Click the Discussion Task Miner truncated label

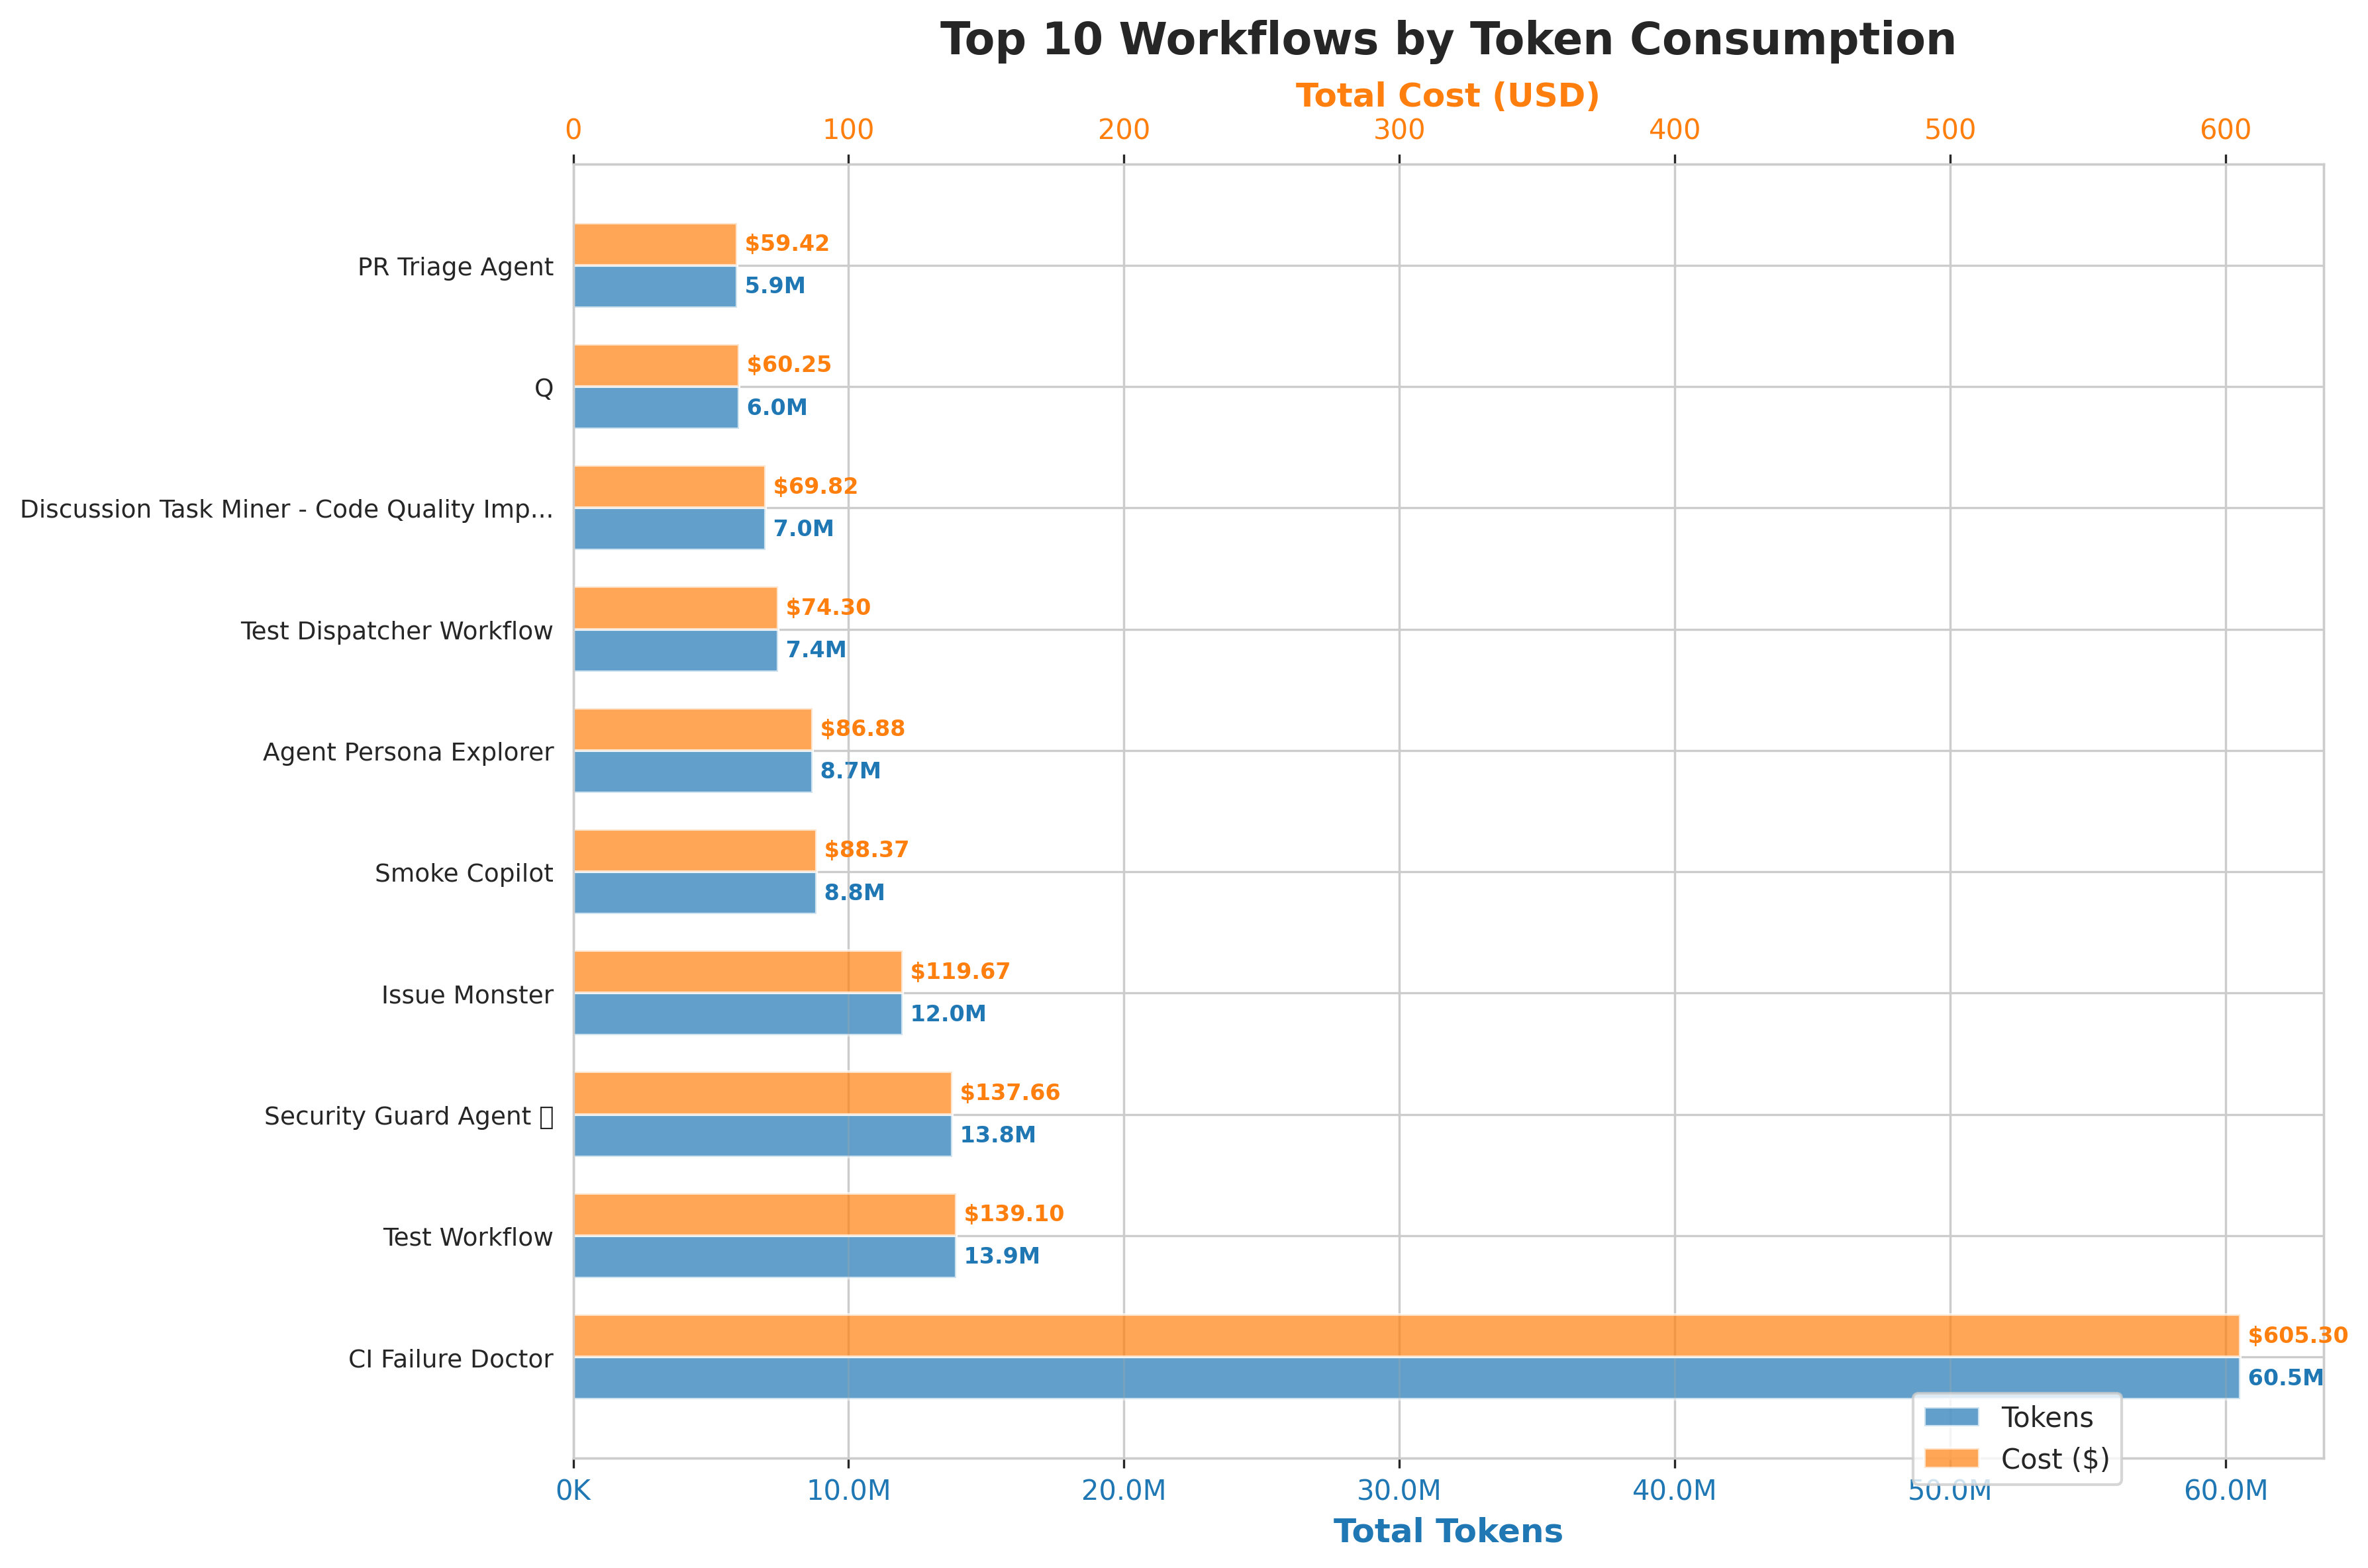tap(286, 509)
